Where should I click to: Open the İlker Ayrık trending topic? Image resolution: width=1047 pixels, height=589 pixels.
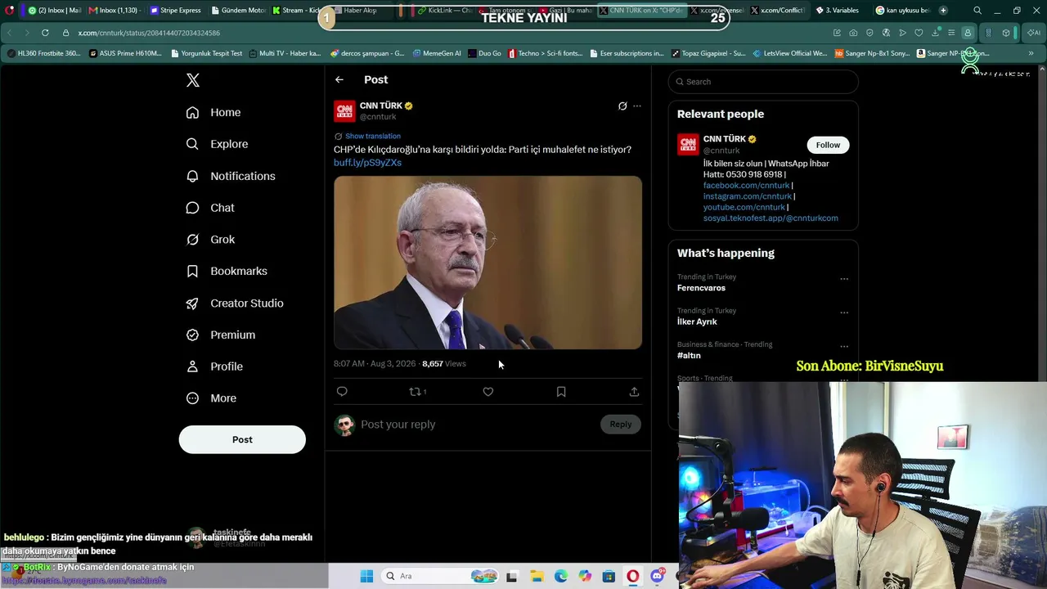click(x=697, y=321)
